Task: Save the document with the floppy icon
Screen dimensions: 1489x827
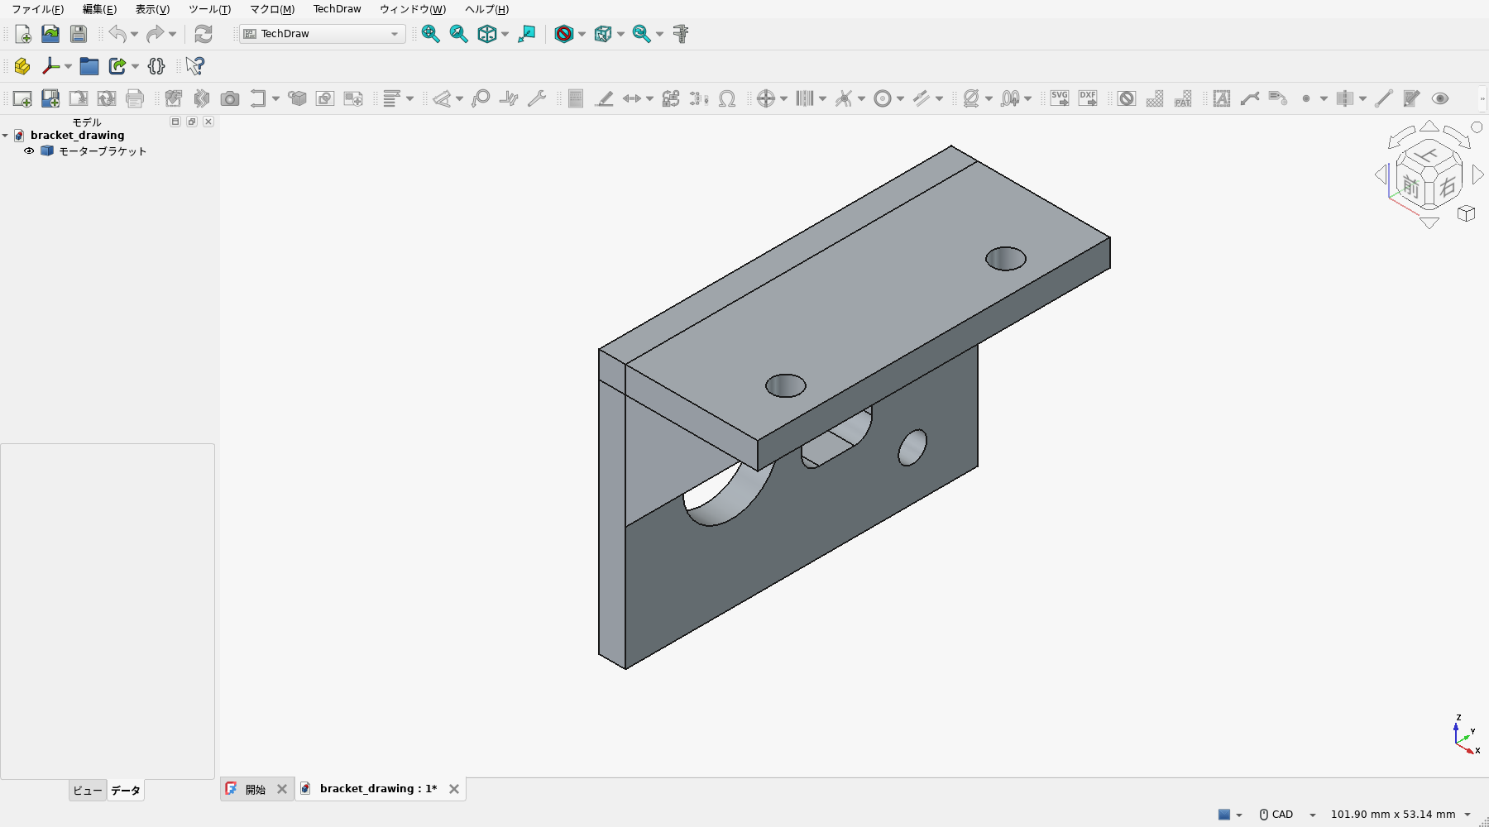Action: click(x=79, y=34)
